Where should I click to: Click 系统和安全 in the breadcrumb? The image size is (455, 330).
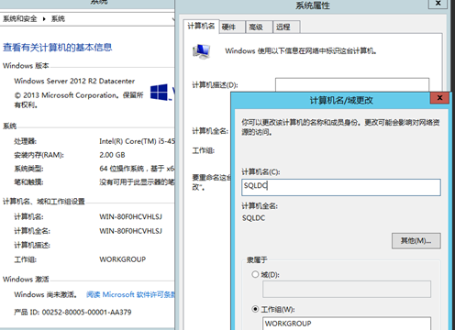20,19
